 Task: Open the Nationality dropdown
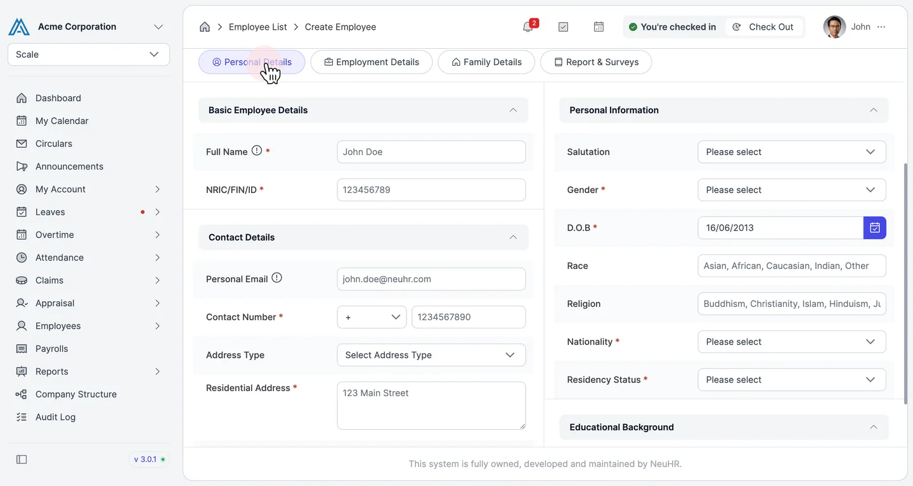click(x=792, y=342)
